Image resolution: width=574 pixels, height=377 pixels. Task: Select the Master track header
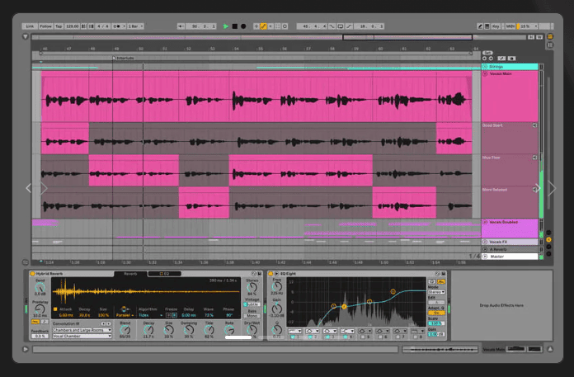point(510,257)
